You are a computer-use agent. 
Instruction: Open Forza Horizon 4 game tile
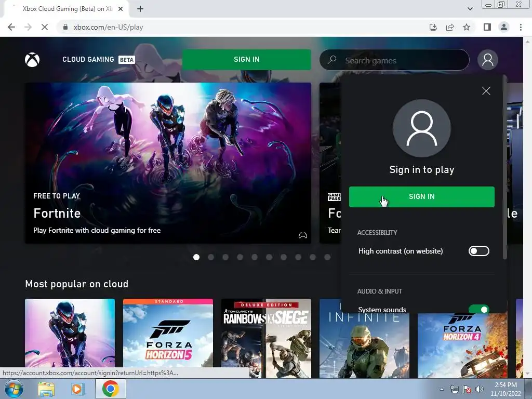pyautogui.click(x=462, y=346)
